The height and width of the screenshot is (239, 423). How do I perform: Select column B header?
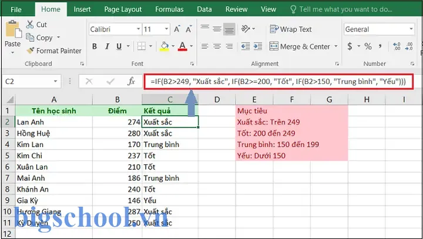[x=117, y=100]
